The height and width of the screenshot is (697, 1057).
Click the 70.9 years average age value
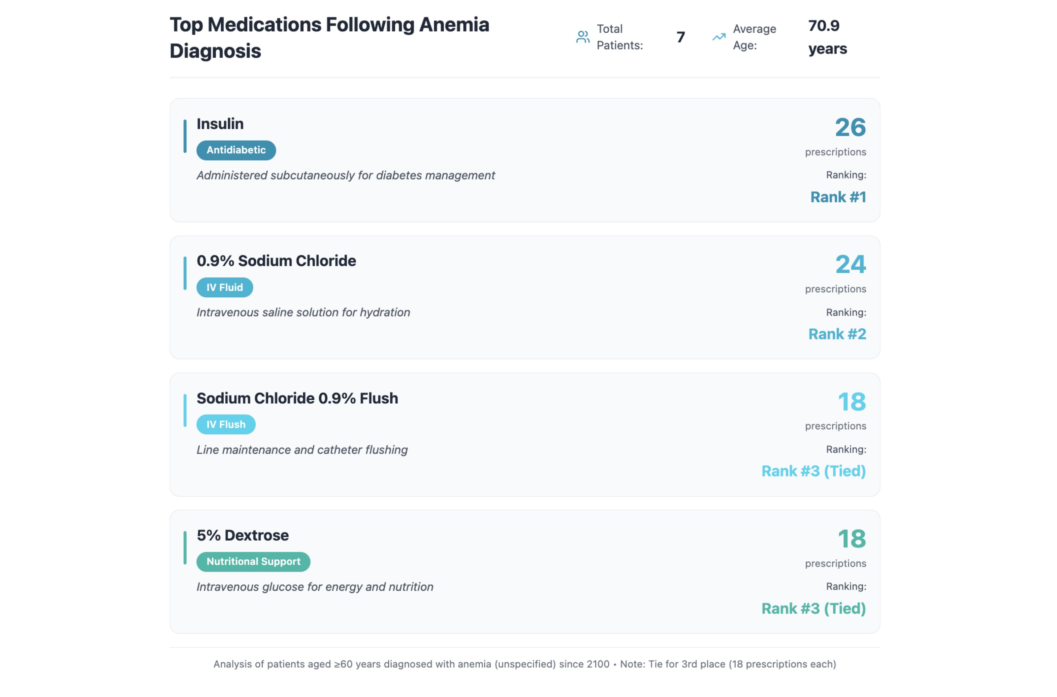(x=827, y=37)
